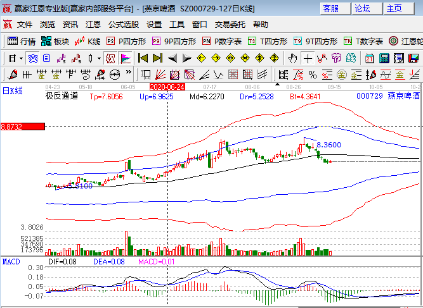Viewport: 423px width, 308px height.
Task: Open the 工具 menu
Action: click(x=177, y=25)
